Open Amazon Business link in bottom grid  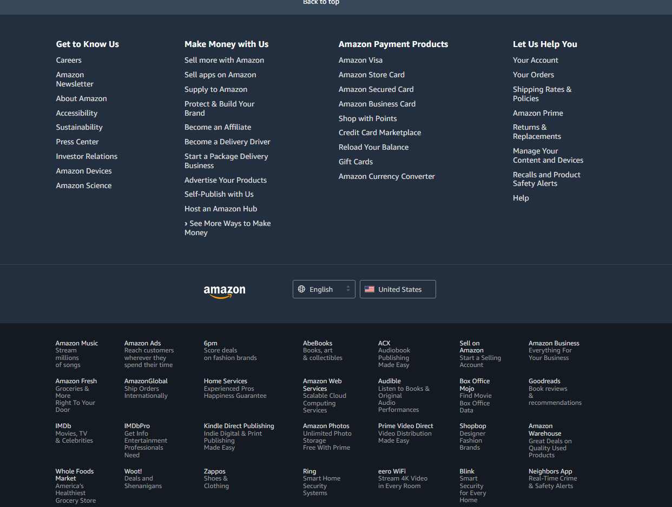pos(554,350)
